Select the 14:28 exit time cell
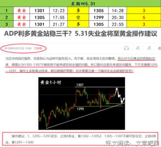The image size is (161, 147). (118, 10)
